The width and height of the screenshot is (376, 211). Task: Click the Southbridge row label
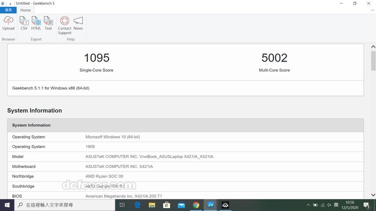23,186
